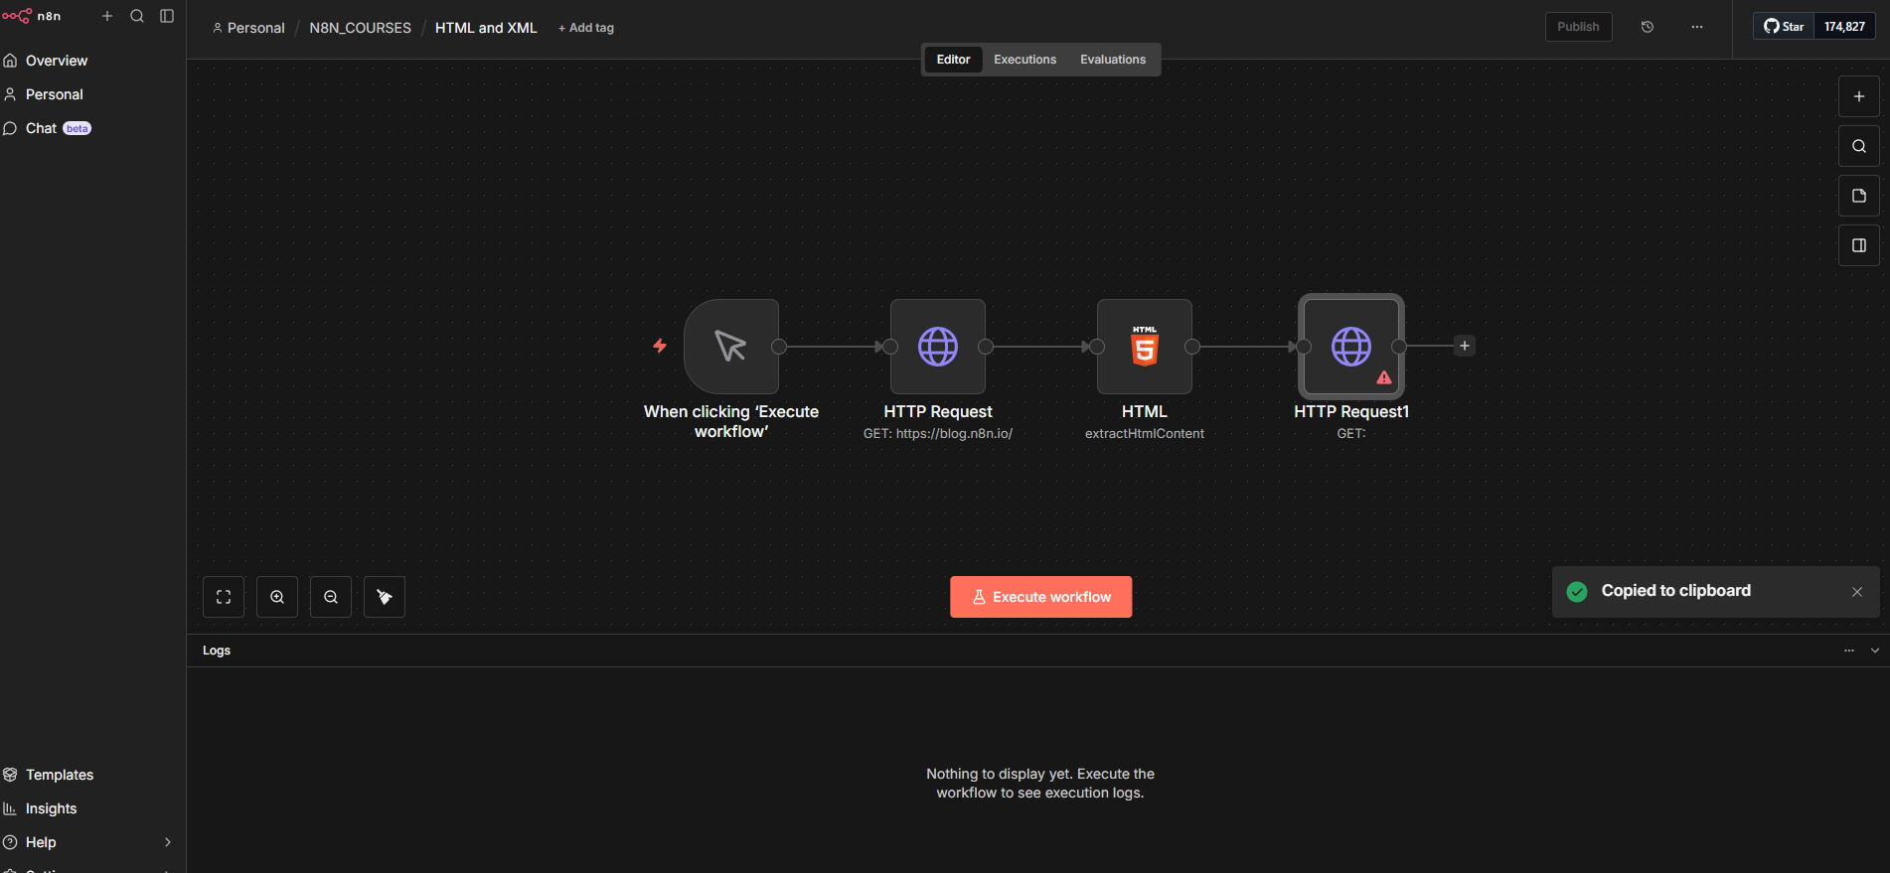Click the tidy up workflow icon

(385, 597)
